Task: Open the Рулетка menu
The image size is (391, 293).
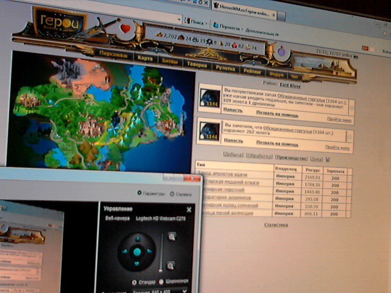Action: 225,68
